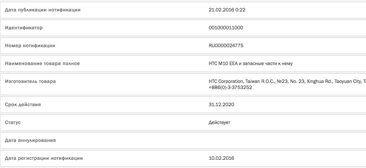The width and height of the screenshot is (366, 168).
Task: Select product name 'HTC M10 EEA' text
Action: pos(223,64)
